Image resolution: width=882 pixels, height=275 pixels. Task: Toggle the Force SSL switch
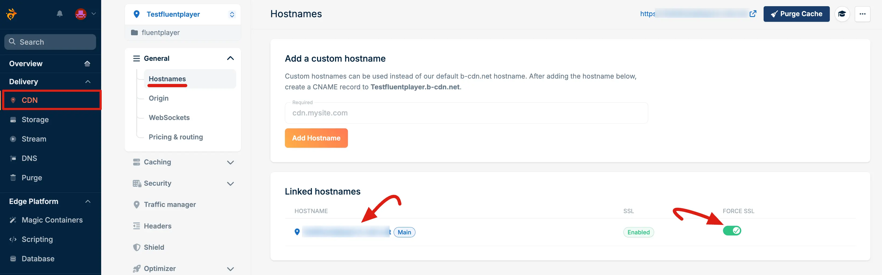[x=732, y=231]
